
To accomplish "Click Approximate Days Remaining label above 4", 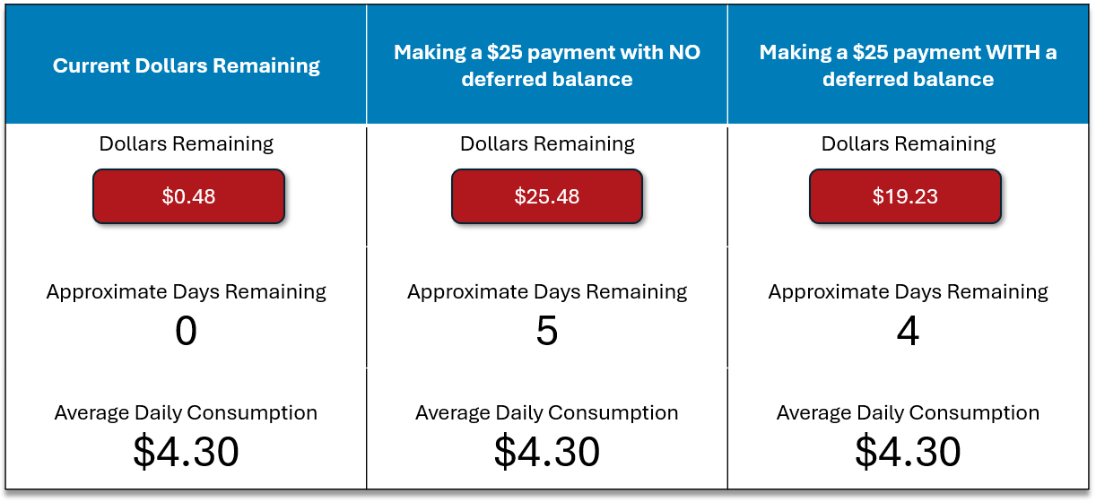I will [x=909, y=292].
